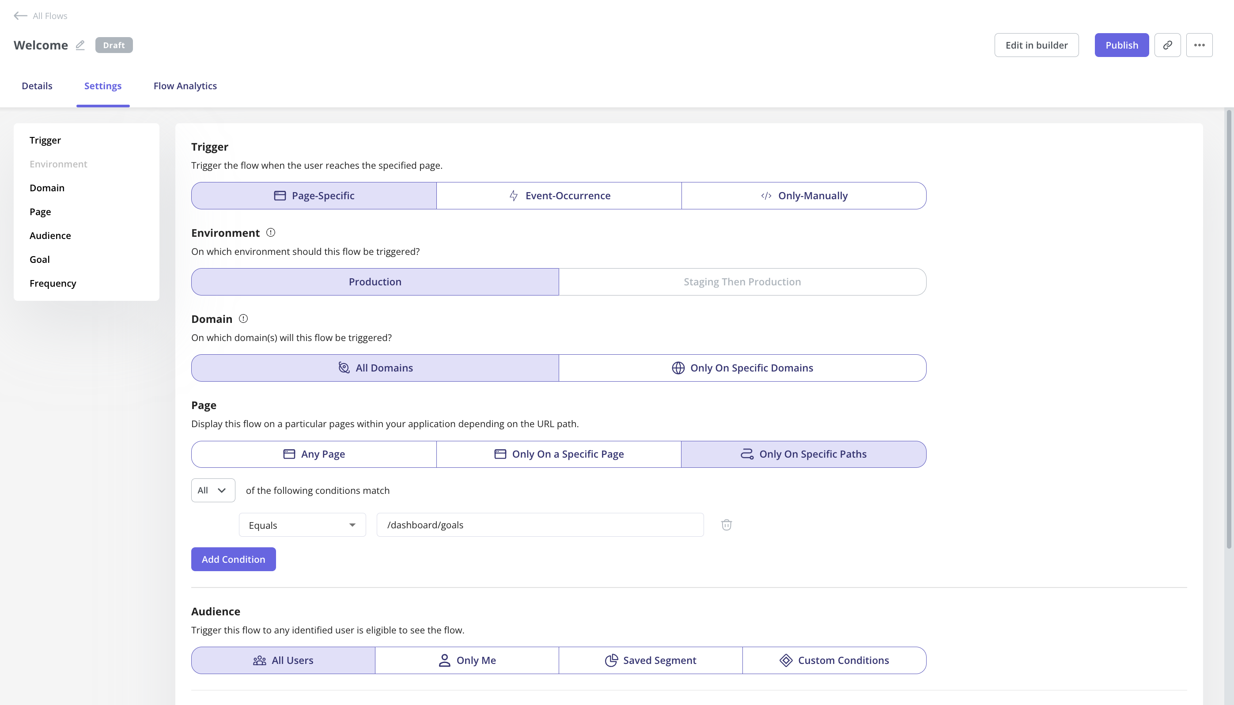Viewport: 1234px width, 705px height.
Task: Delete the path condition using the trash icon
Action: tap(726, 524)
